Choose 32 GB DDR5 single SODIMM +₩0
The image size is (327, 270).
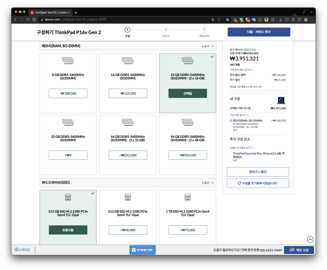[x=68, y=155]
